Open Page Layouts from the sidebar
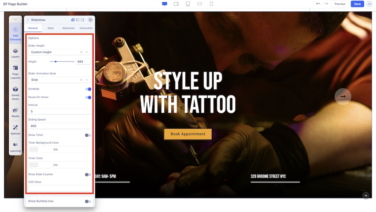The image size is (376, 212). click(15, 72)
